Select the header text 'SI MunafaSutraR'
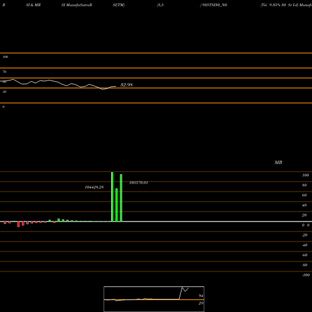 coord(77,5)
